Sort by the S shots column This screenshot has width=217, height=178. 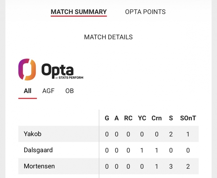(171, 118)
